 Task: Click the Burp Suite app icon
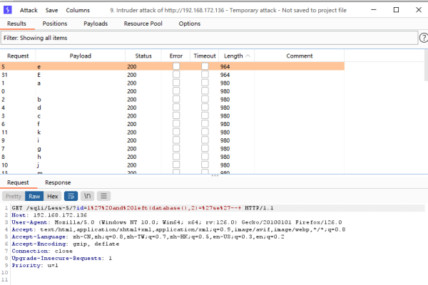(x=7, y=11)
